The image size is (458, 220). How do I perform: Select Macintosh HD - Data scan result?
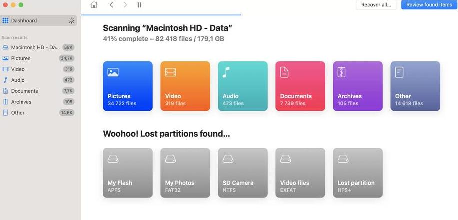tap(38, 47)
